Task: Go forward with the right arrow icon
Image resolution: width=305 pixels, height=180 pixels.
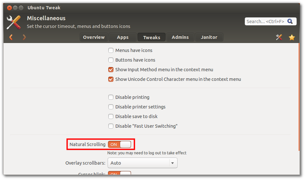Action: click(x=24, y=37)
